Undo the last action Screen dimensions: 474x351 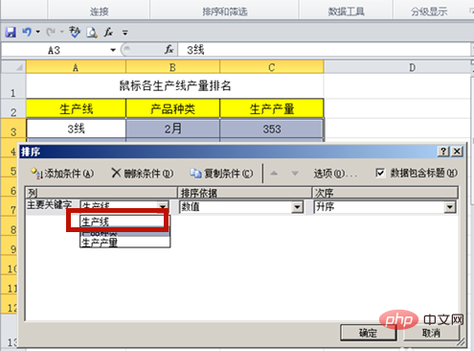point(27,32)
